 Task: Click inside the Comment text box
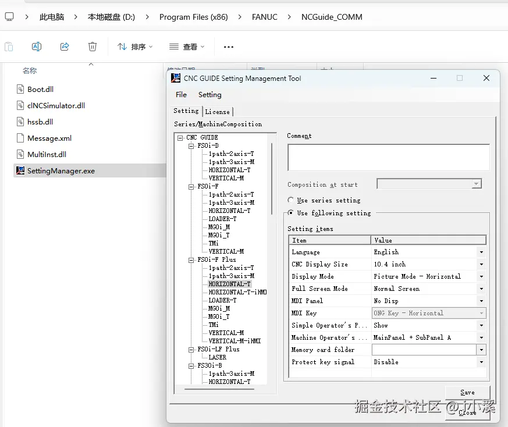[x=389, y=158]
